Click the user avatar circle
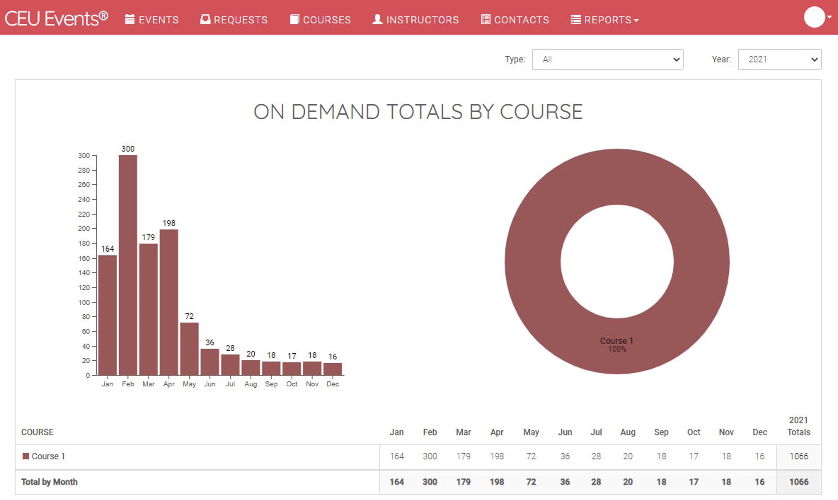 click(x=814, y=17)
